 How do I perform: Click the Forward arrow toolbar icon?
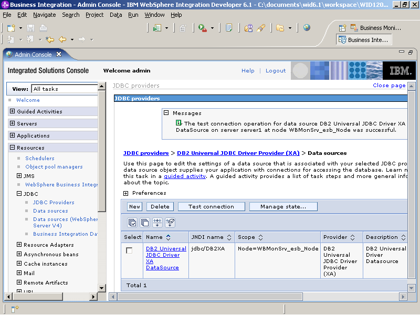click(82, 40)
